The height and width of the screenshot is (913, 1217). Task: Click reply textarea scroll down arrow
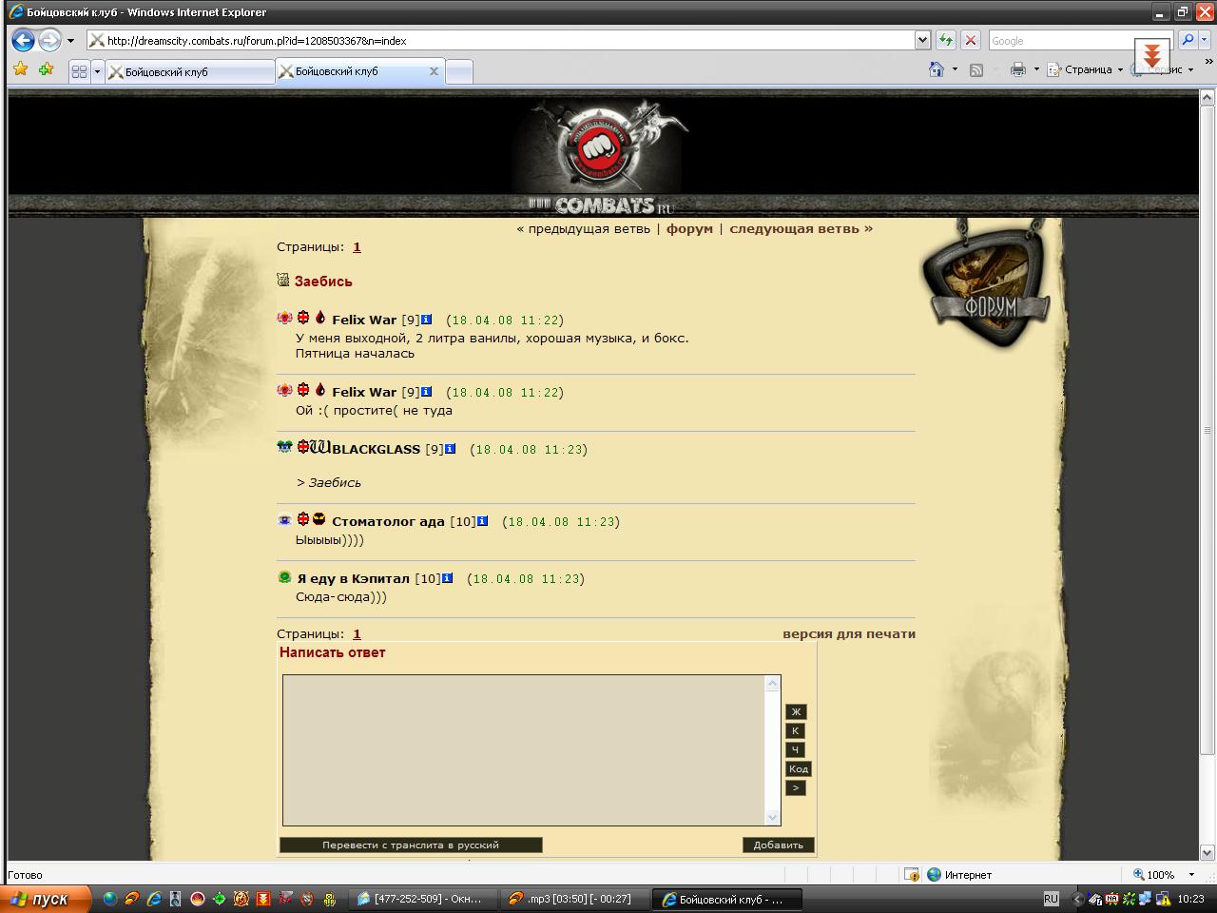[772, 817]
